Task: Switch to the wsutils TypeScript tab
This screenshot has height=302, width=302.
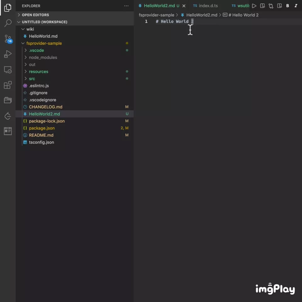Action: (x=241, y=6)
